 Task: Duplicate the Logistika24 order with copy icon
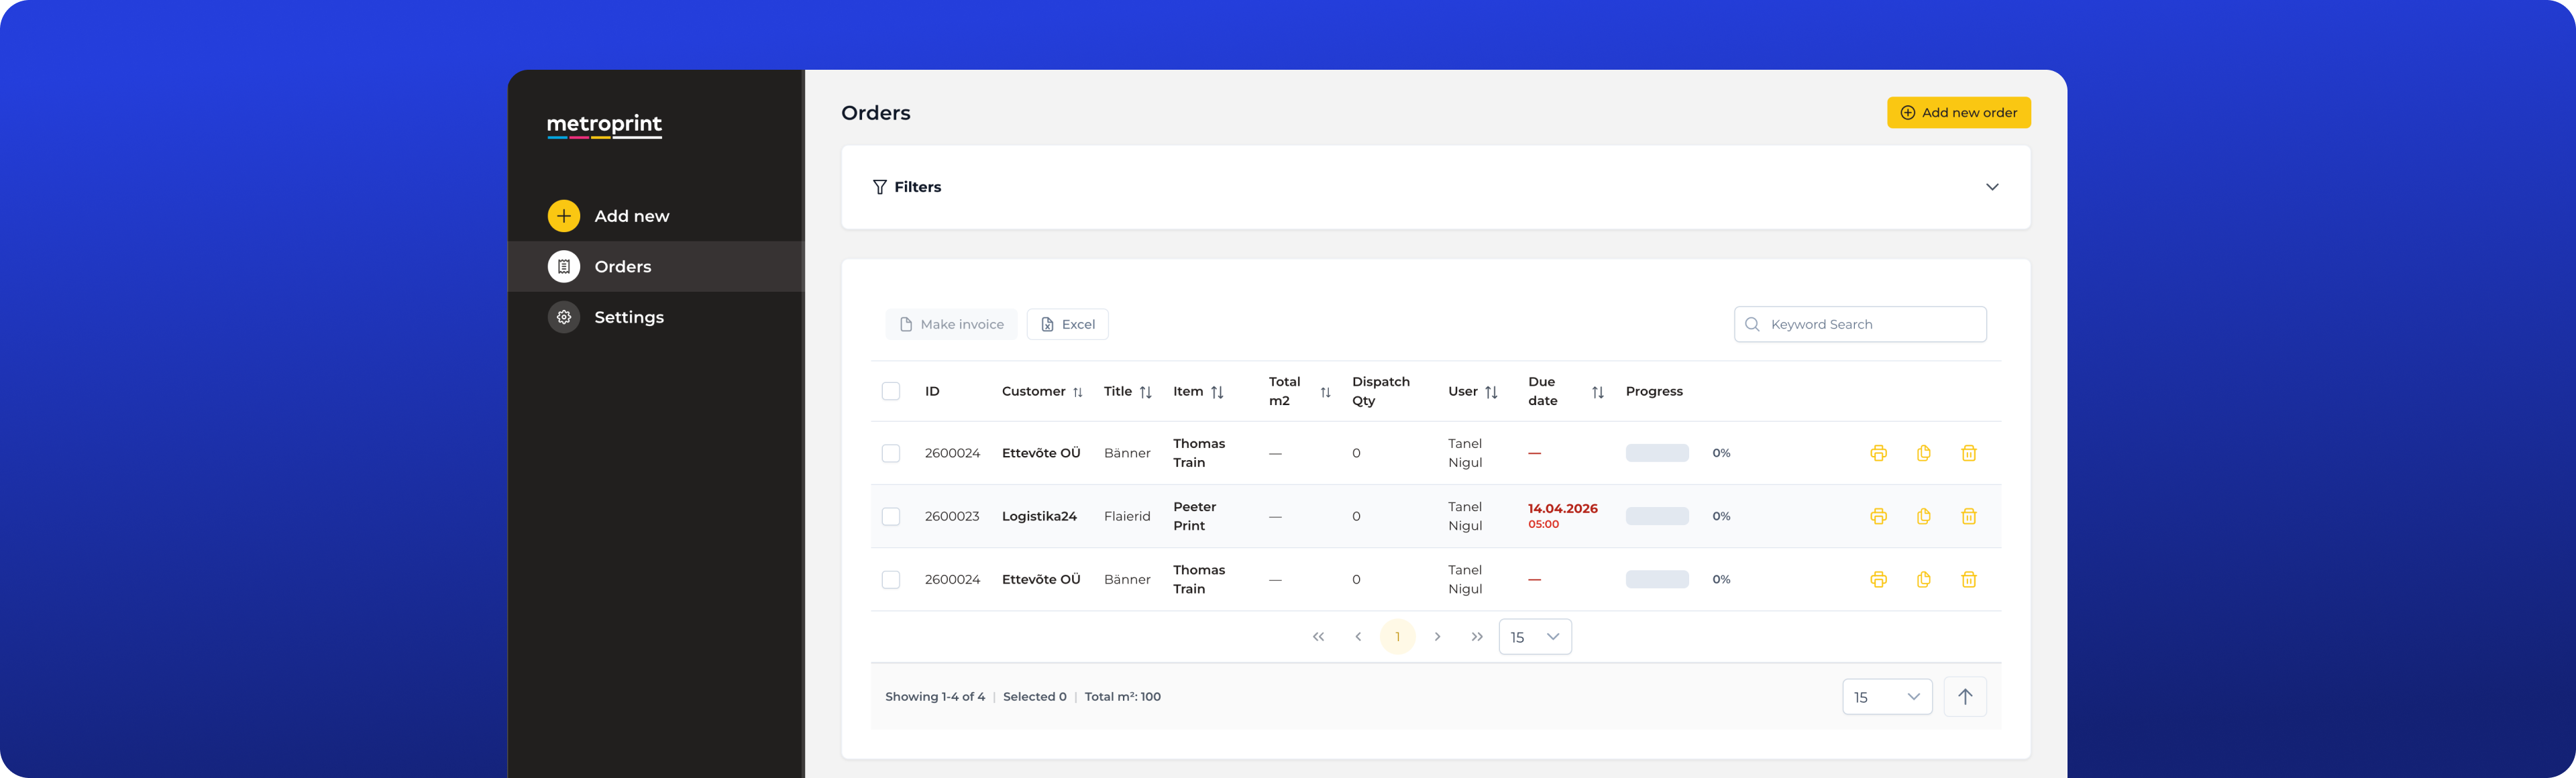click(x=1923, y=516)
